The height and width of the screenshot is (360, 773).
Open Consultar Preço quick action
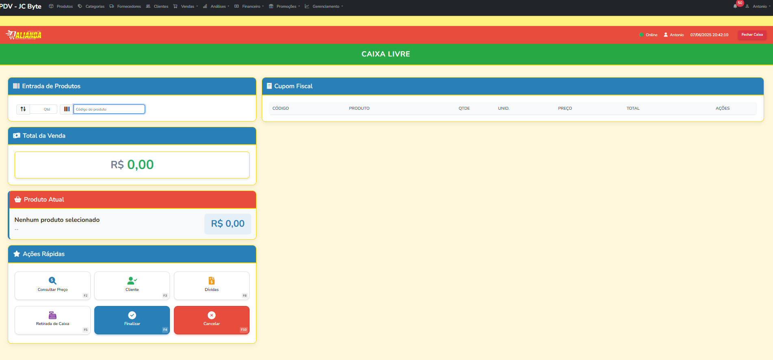point(52,285)
